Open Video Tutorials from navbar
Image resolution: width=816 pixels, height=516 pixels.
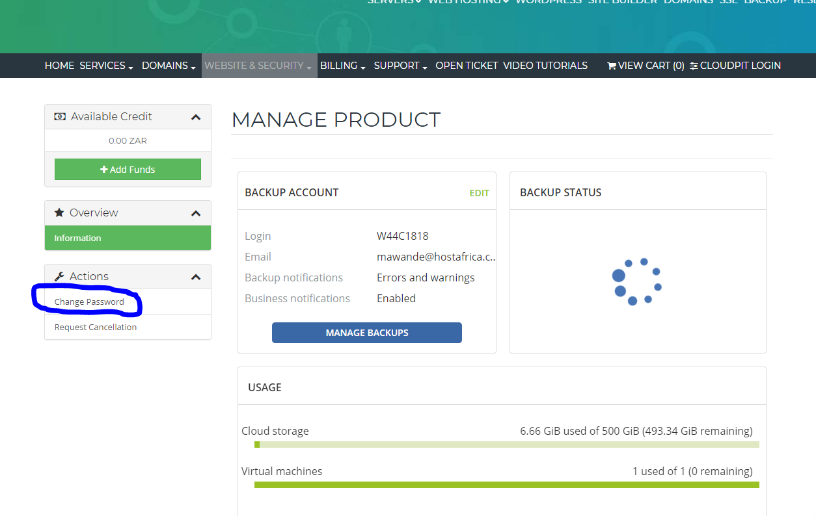(545, 66)
